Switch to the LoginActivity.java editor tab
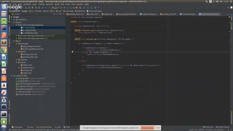The width and height of the screenshot is (233, 131). [149, 14]
